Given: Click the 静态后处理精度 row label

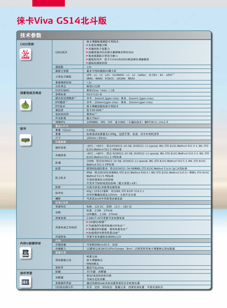Looking at the screenshot, I should 66,98.
